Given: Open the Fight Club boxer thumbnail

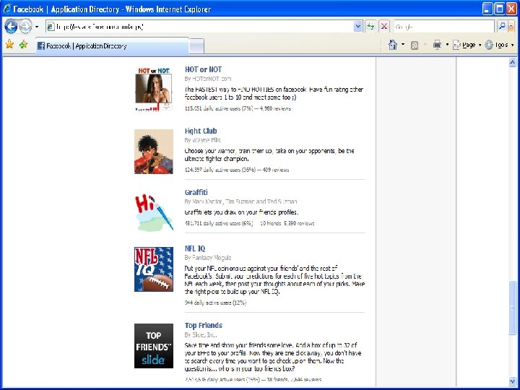Looking at the screenshot, I should [x=154, y=152].
